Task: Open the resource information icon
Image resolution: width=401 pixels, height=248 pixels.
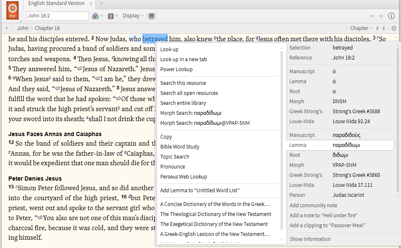Action: pos(391,16)
